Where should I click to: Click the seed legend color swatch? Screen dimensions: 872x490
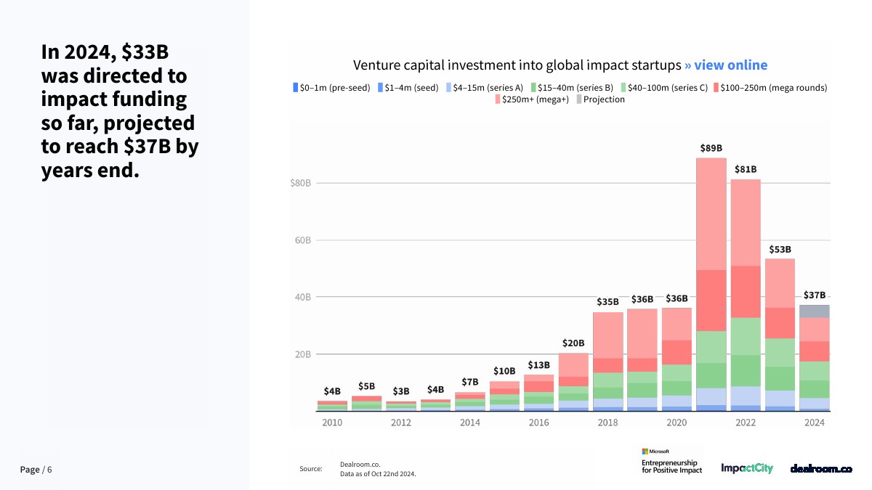(379, 88)
